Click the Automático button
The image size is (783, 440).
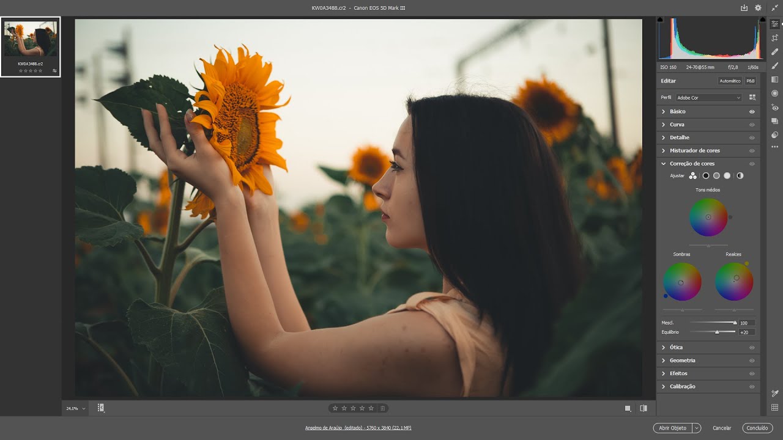tap(730, 81)
